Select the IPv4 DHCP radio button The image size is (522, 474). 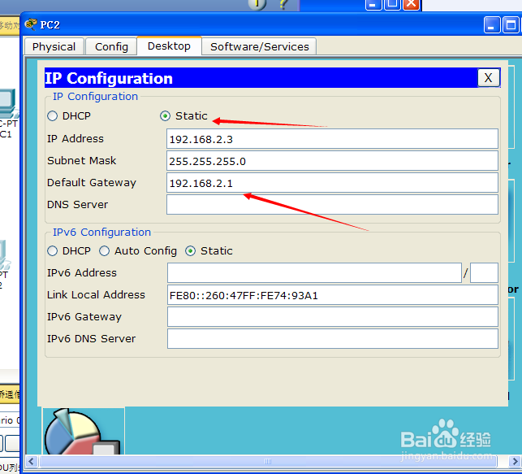point(52,116)
